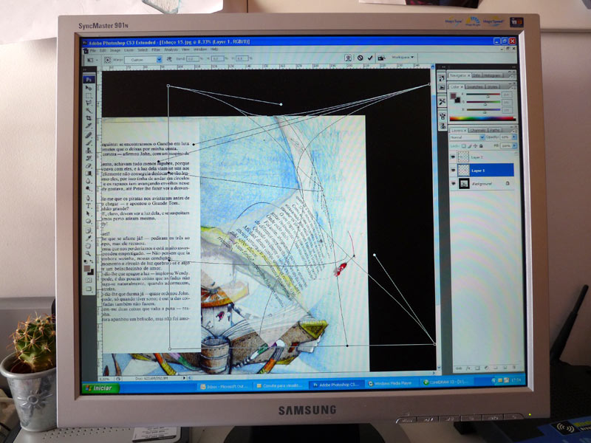
Task: Click the foreground color swatch in toolbox
Action: [87, 268]
